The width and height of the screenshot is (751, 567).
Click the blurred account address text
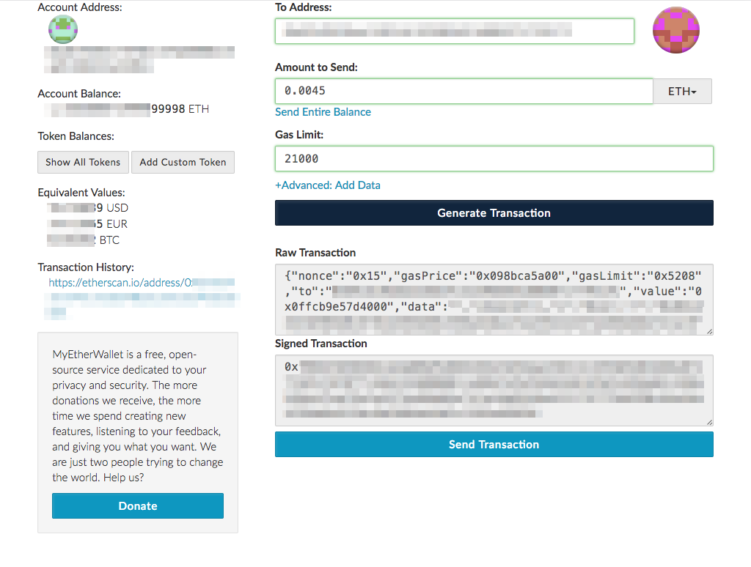139,59
